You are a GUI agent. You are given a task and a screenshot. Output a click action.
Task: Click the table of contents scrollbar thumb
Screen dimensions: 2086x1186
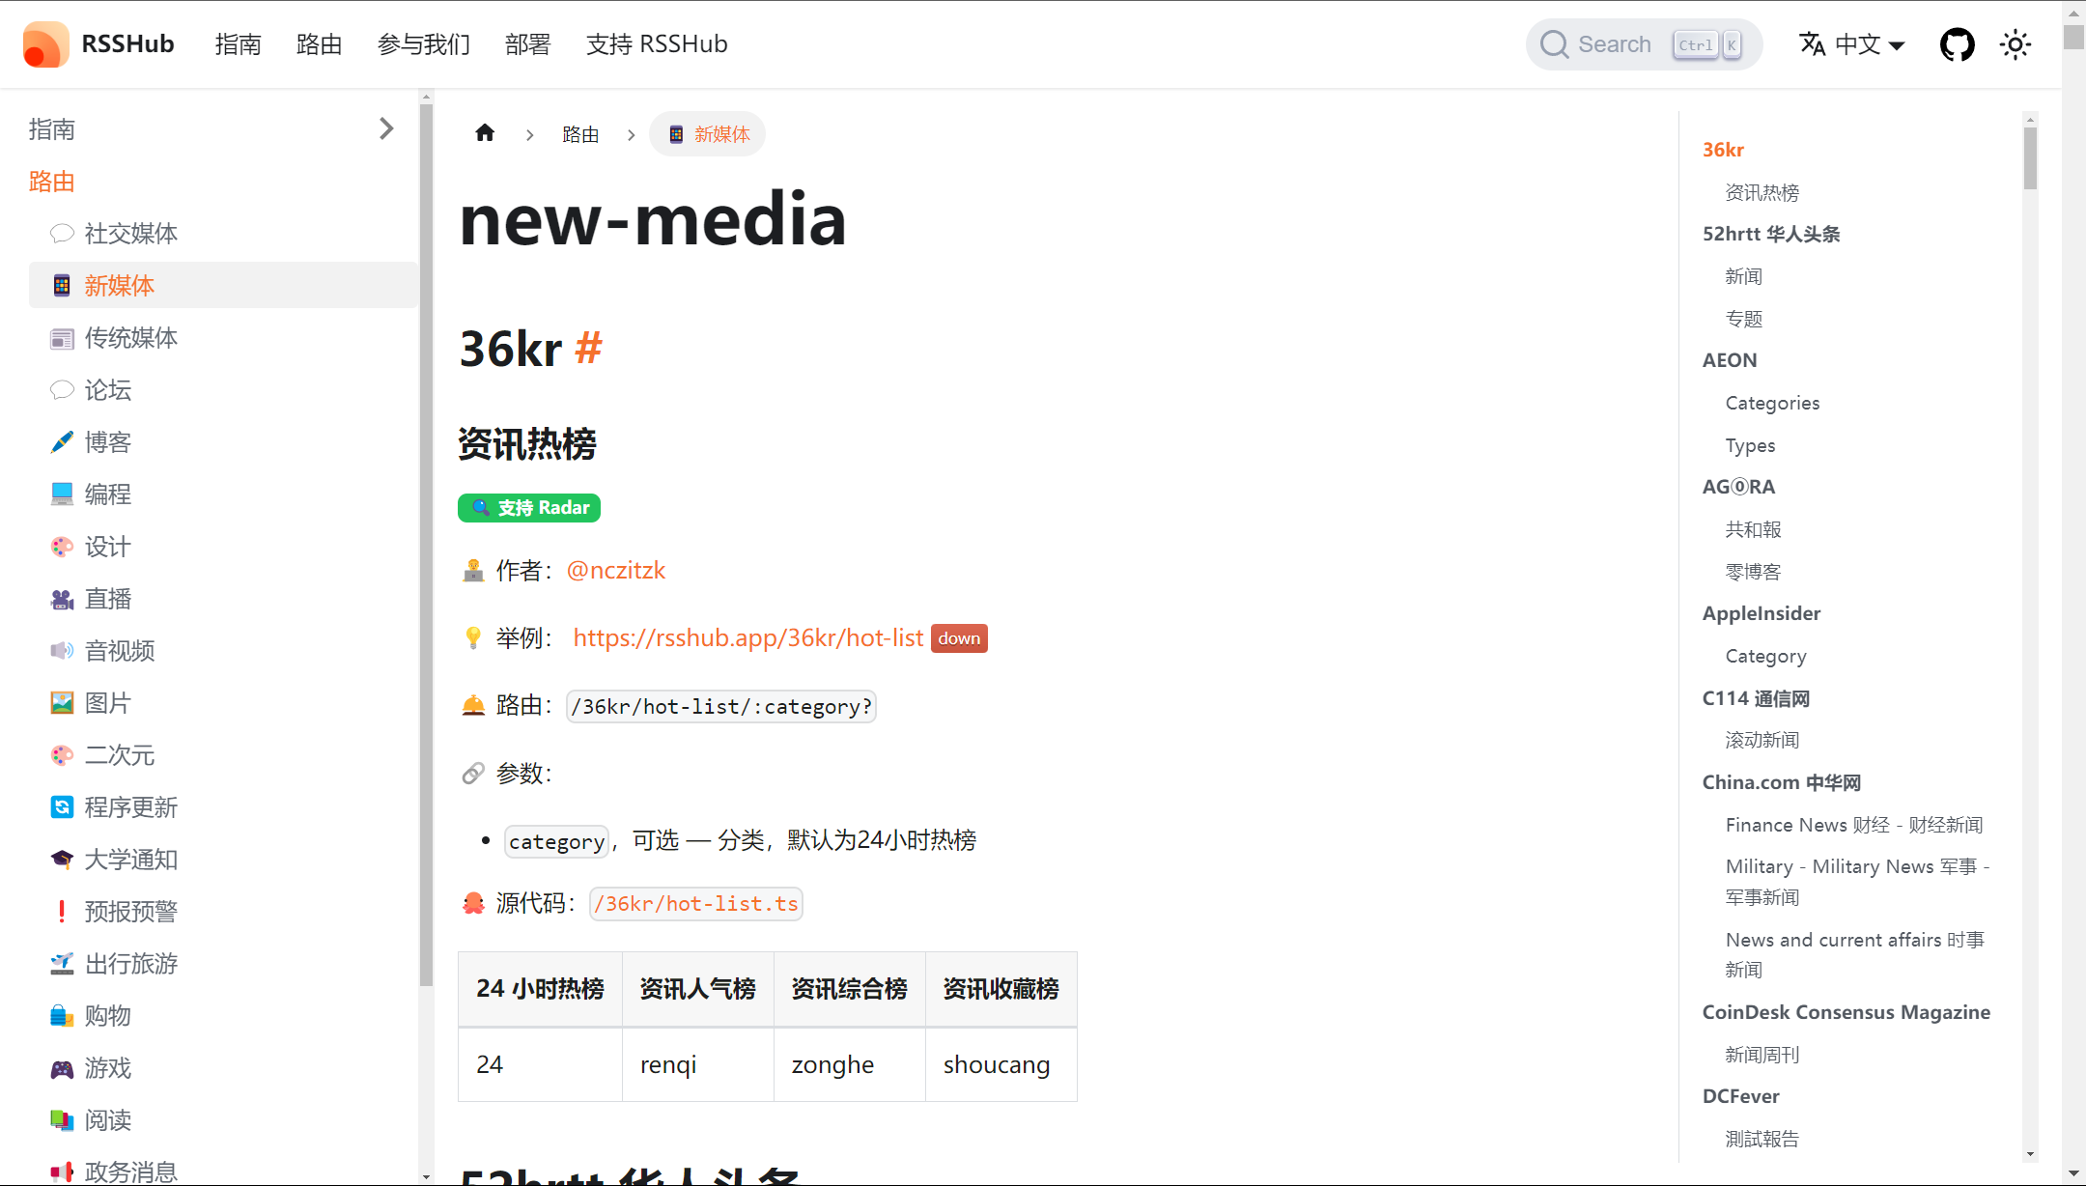[x=2030, y=158]
